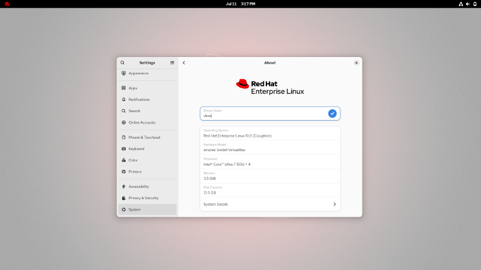Confirm device name with blue checkmark
This screenshot has width=481, height=270.
(332, 113)
